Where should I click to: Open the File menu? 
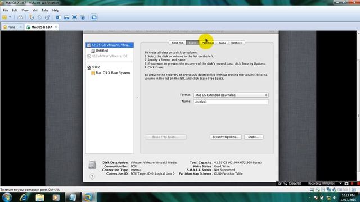[6, 10]
